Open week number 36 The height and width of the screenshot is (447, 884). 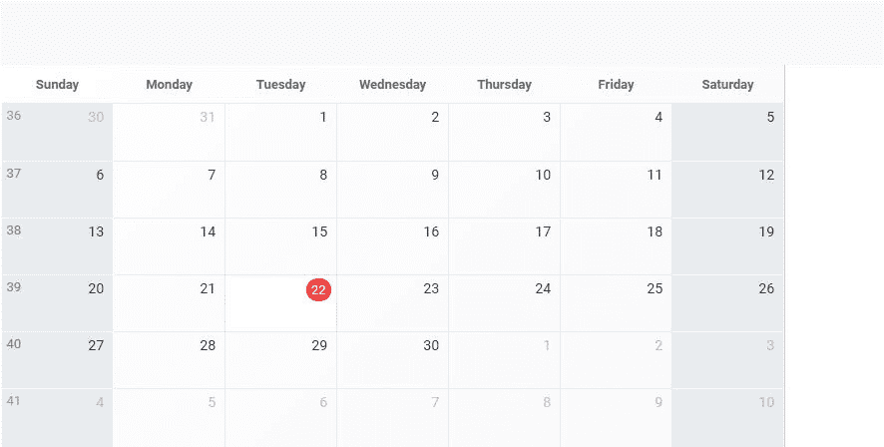(13, 116)
